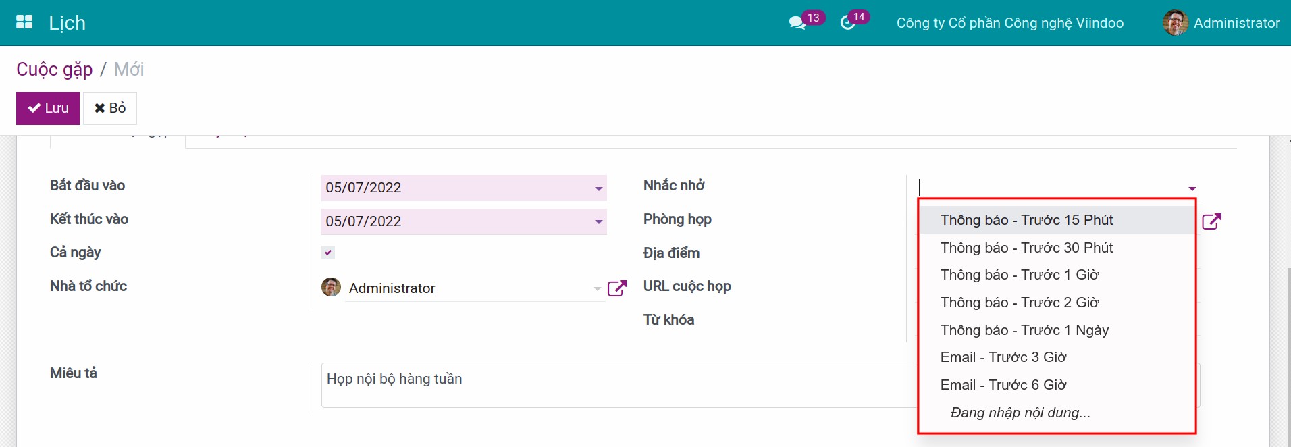This screenshot has height=447, width=1291.
Task: Click the Bắt đầu vào label
Action: click(x=87, y=186)
